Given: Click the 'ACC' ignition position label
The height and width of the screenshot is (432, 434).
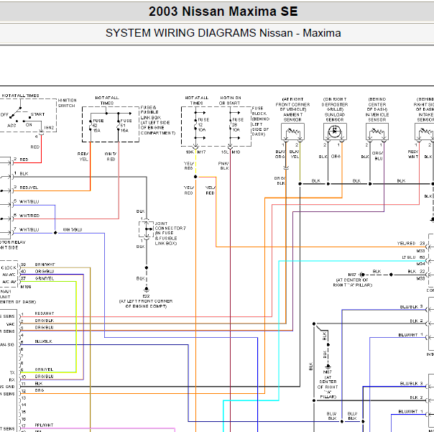Looking at the screenshot, I should point(11,126).
